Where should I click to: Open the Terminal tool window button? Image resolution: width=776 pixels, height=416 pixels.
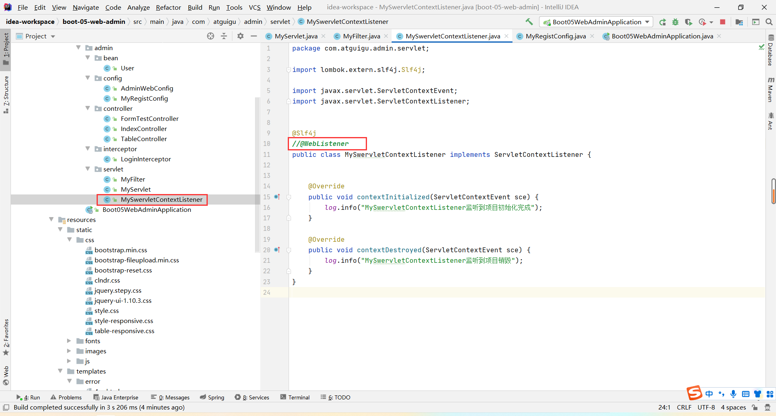click(x=295, y=397)
